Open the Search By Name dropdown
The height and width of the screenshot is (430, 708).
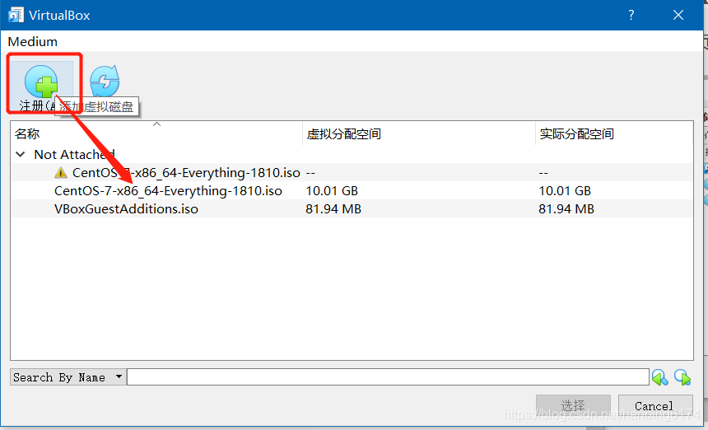coord(68,377)
